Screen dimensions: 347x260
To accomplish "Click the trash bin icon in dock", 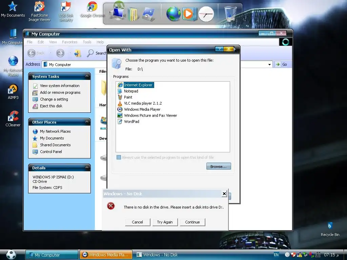I will coord(230,14).
